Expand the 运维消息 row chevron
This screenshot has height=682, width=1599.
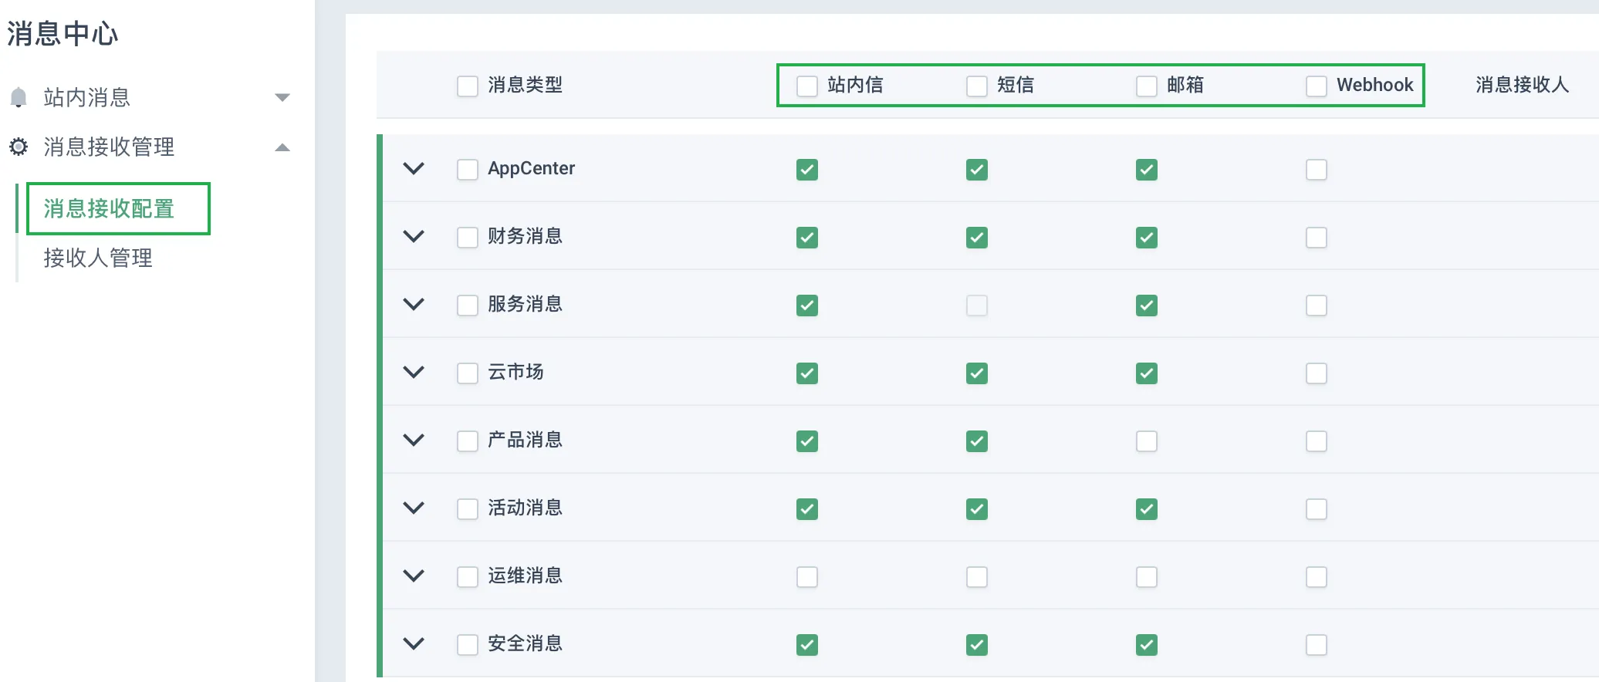pyautogui.click(x=414, y=576)
